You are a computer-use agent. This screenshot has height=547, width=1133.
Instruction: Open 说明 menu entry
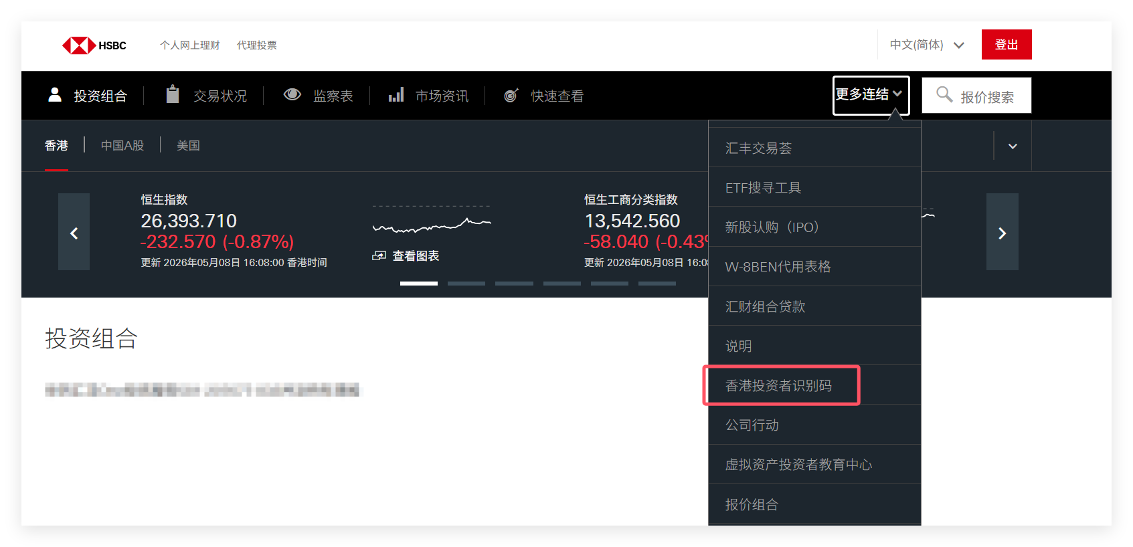814,346
